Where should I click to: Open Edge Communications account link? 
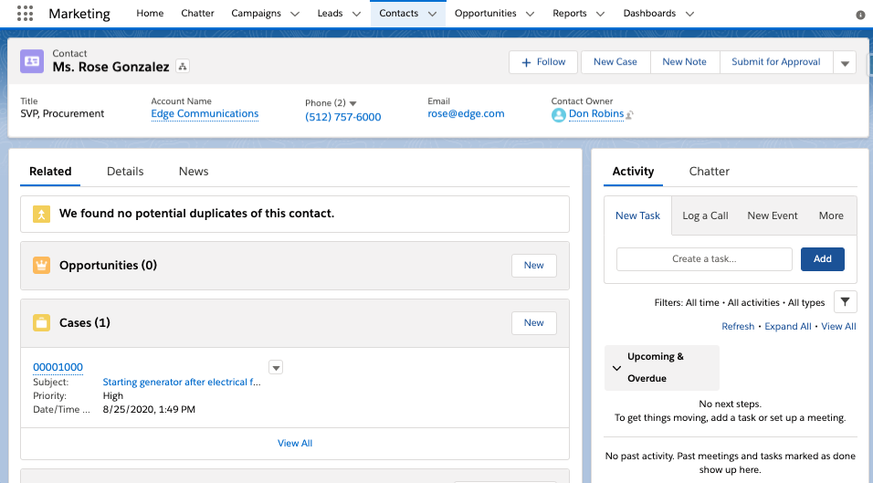click(205, 114)
